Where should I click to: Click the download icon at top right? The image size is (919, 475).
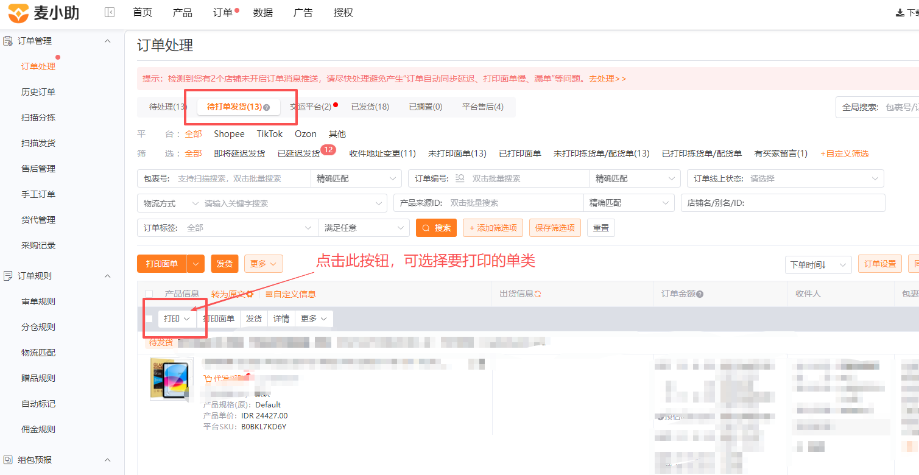(x=900, y=13)
